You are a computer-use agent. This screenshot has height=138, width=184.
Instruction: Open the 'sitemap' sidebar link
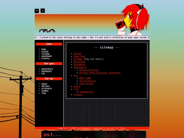coord(45,54)
